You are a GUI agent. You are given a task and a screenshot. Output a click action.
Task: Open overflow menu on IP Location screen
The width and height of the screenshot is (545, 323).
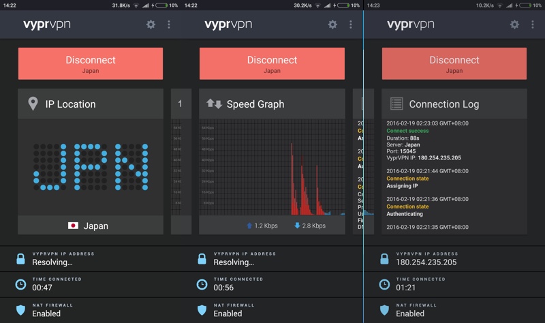click(x=169, y=25)
